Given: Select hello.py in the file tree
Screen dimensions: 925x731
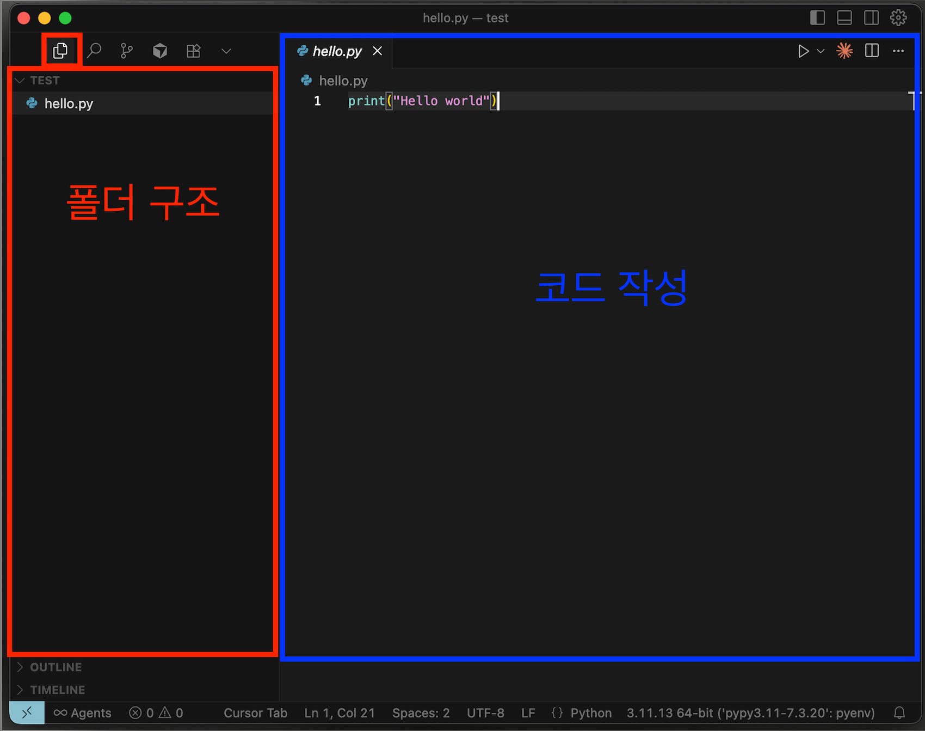Looking at the screenshot, I should (x=69, y=103).
